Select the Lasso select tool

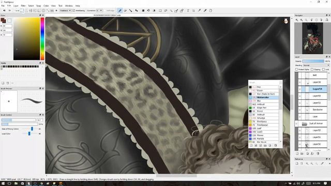pyautogui.click(x=165, y=10)
